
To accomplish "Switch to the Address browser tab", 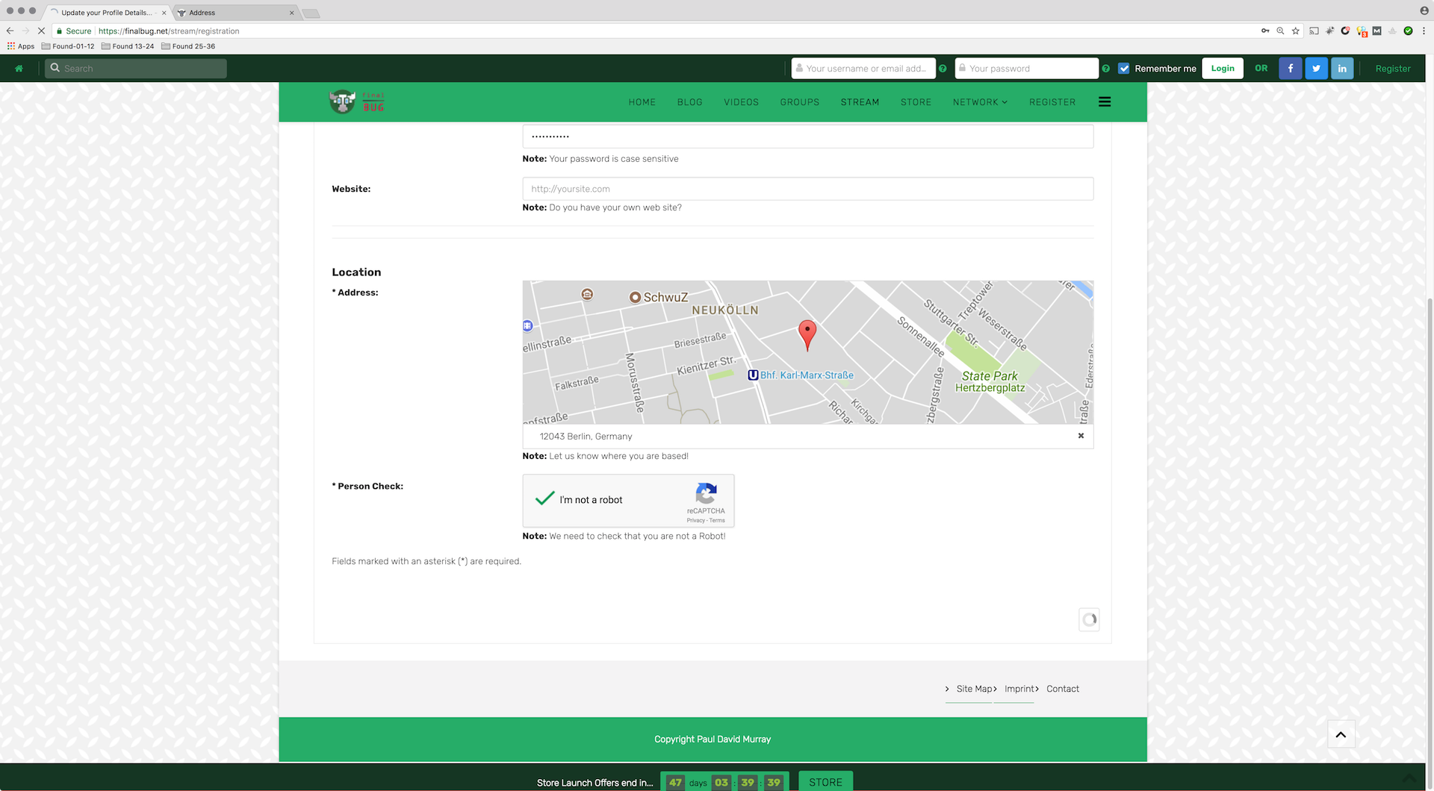I will (224, 13).
